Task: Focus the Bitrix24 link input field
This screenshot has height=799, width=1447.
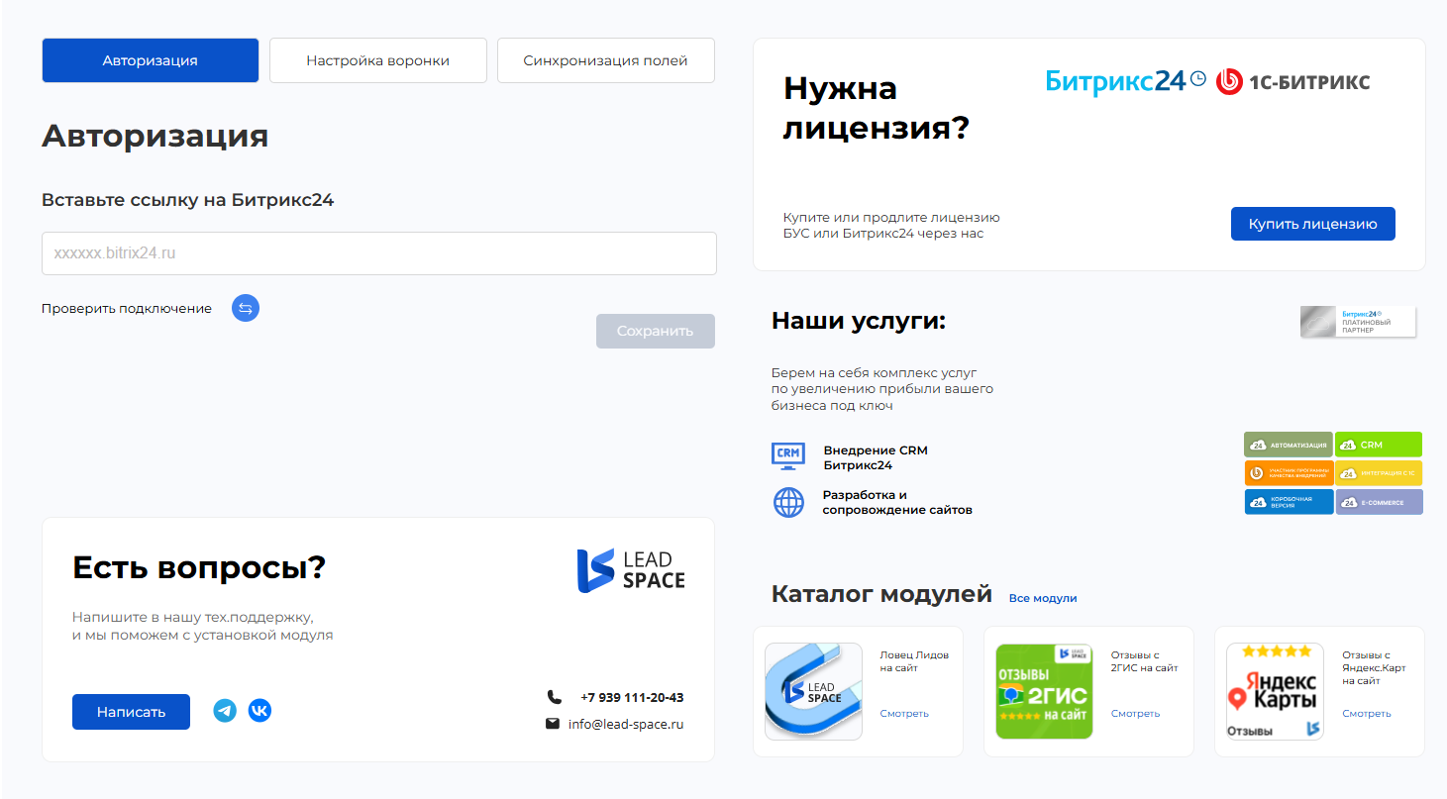Action: [x=378, y=253]
